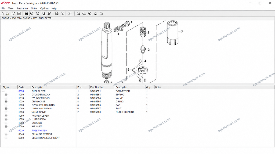Expand the 1000 CYLINDER BLOCK node
275x154 pixels.
pos(6,95)
